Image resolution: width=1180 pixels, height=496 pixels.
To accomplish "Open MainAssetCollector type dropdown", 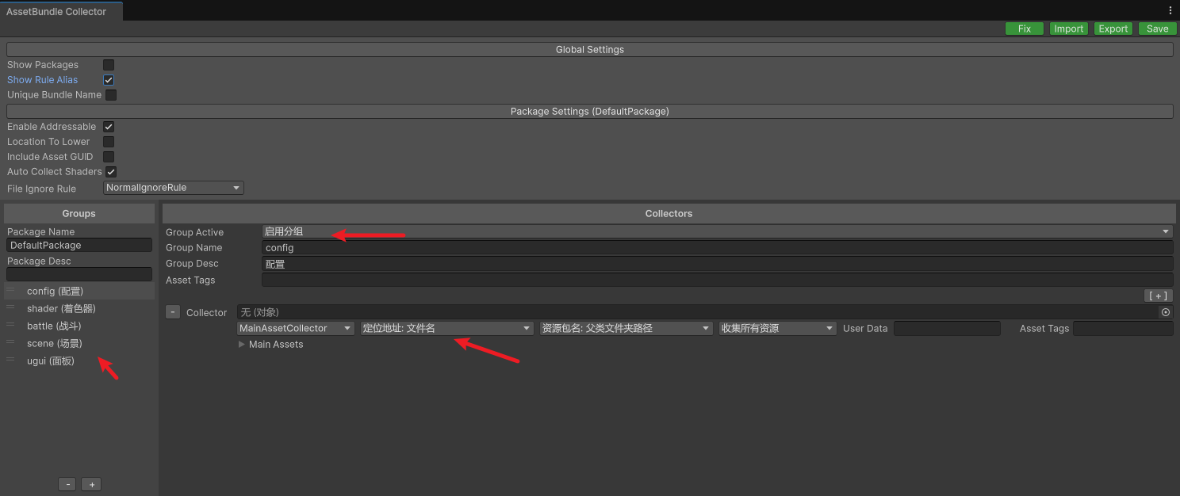I will [296, 328].
